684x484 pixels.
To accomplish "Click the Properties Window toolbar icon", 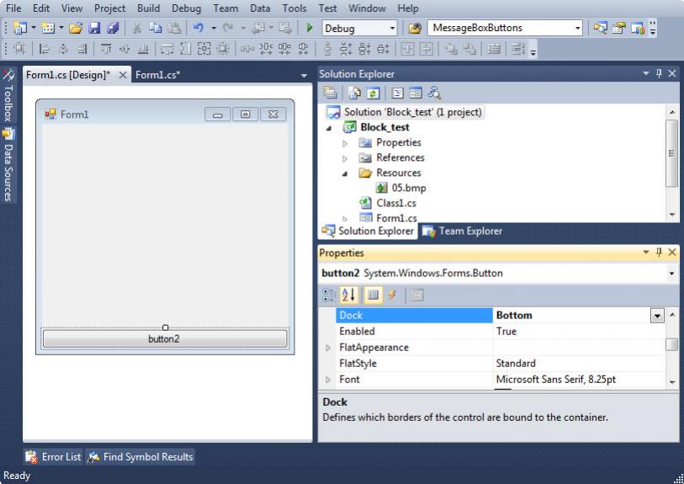I will click(x=618, y=29).
